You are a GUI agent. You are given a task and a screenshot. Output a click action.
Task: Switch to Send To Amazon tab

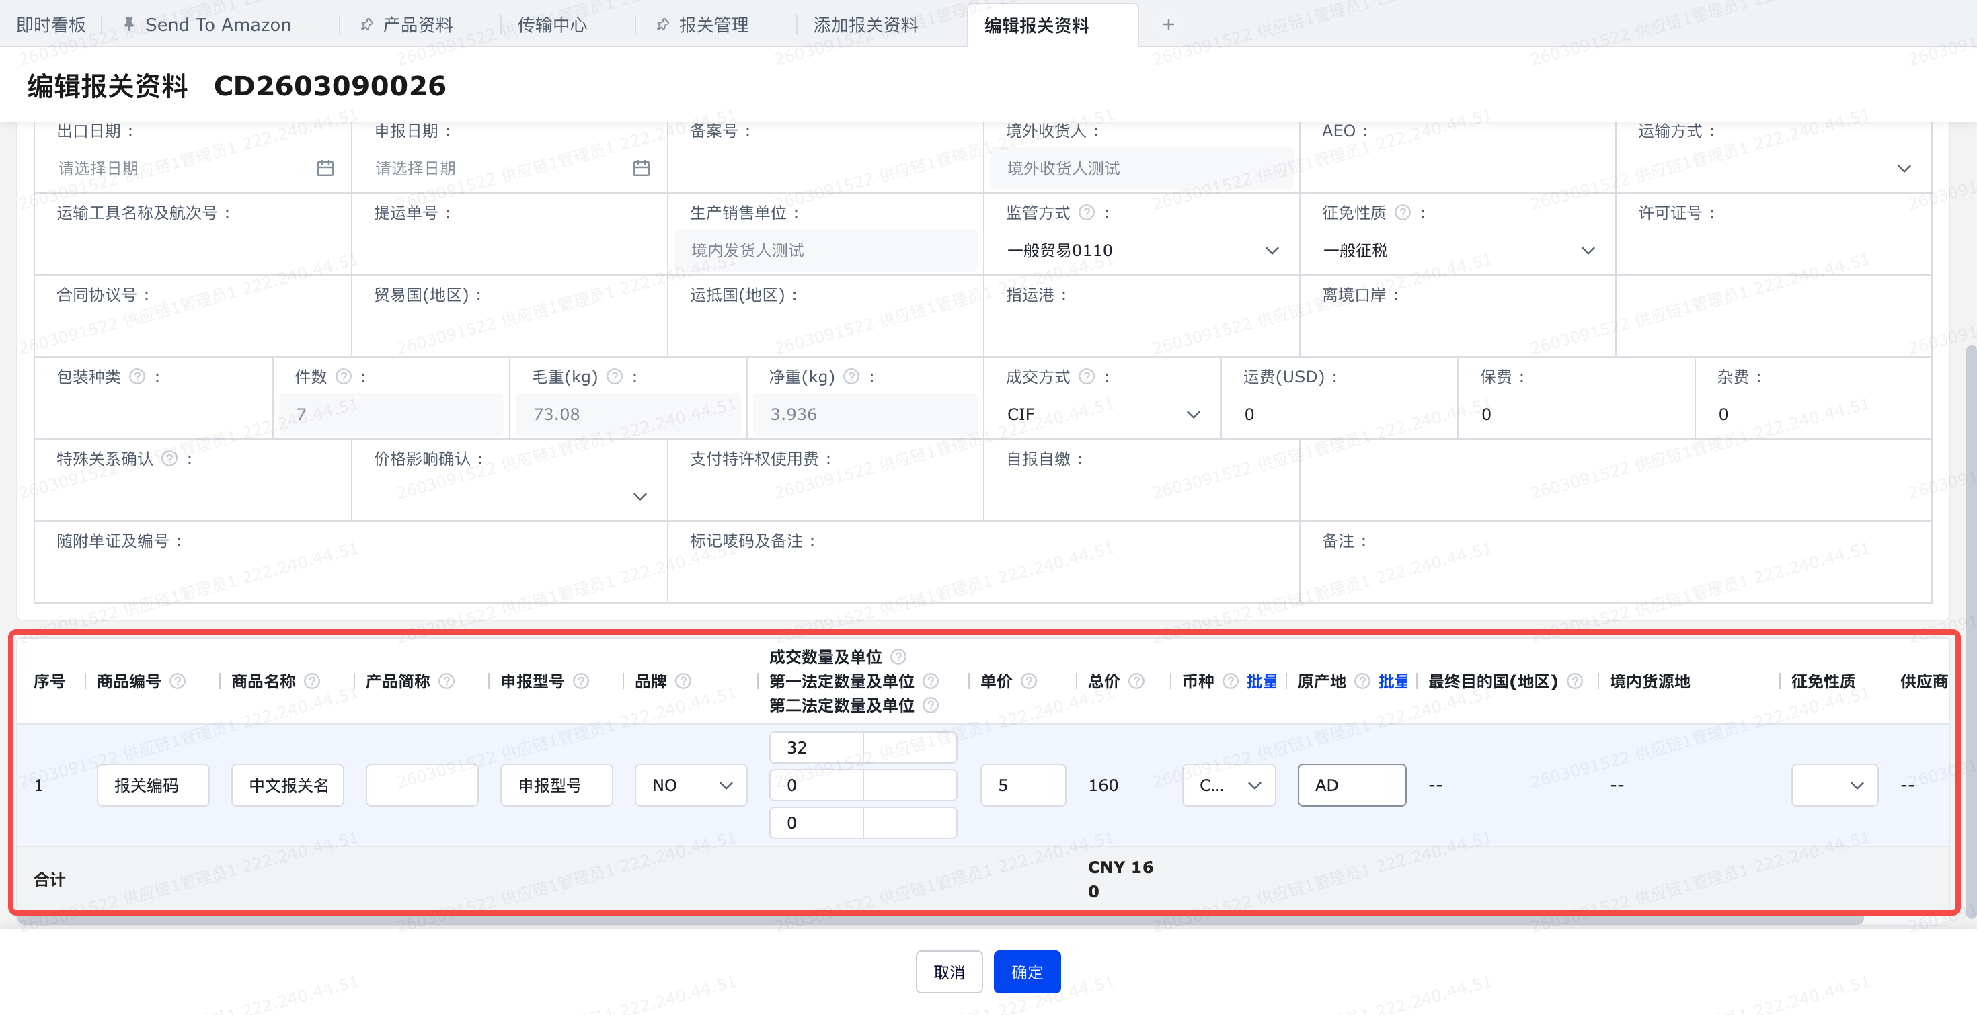217,25
